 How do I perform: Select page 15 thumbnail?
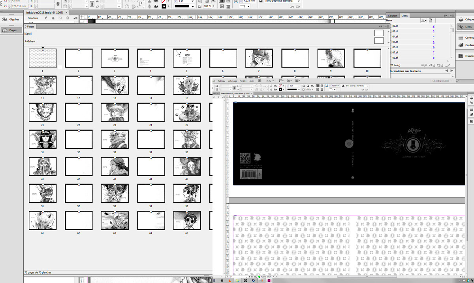pos(187,85)
